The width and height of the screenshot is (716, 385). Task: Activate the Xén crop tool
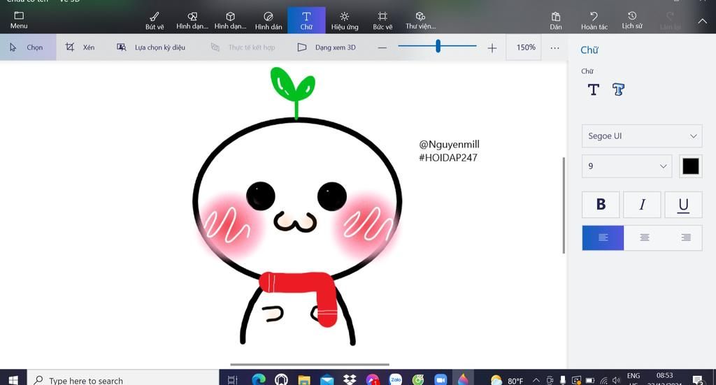(x=80, y=47)
